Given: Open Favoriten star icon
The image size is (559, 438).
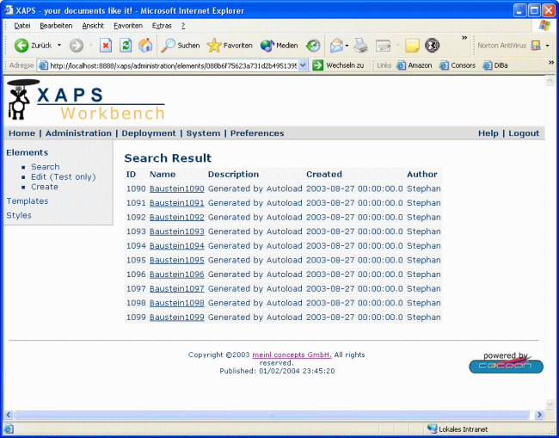Looking at the screenshot, I should click(214, 46).
